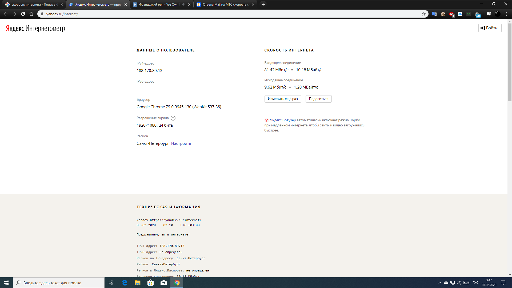Go back to the previous page
512x288 pixels.
6,14
